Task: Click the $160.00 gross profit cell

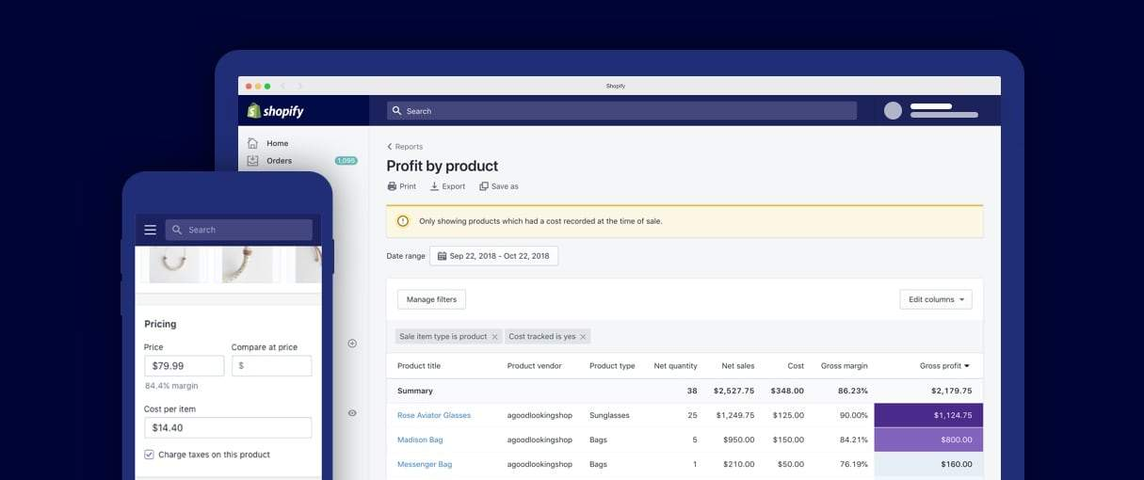Action: coord(928,464)
